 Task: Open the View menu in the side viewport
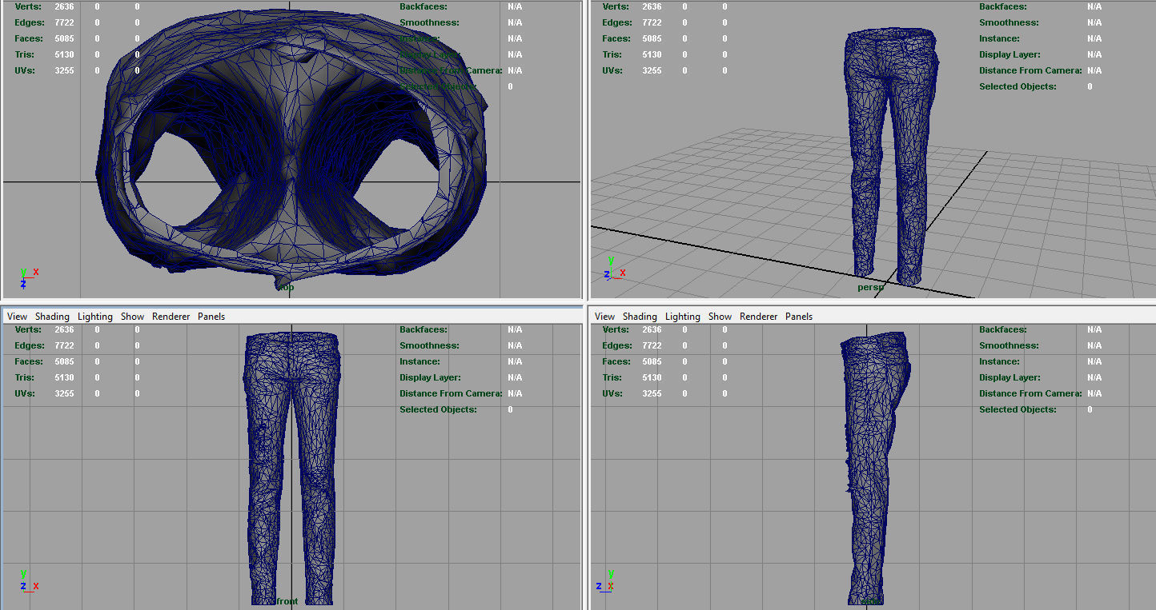click(x=605, y=317)
